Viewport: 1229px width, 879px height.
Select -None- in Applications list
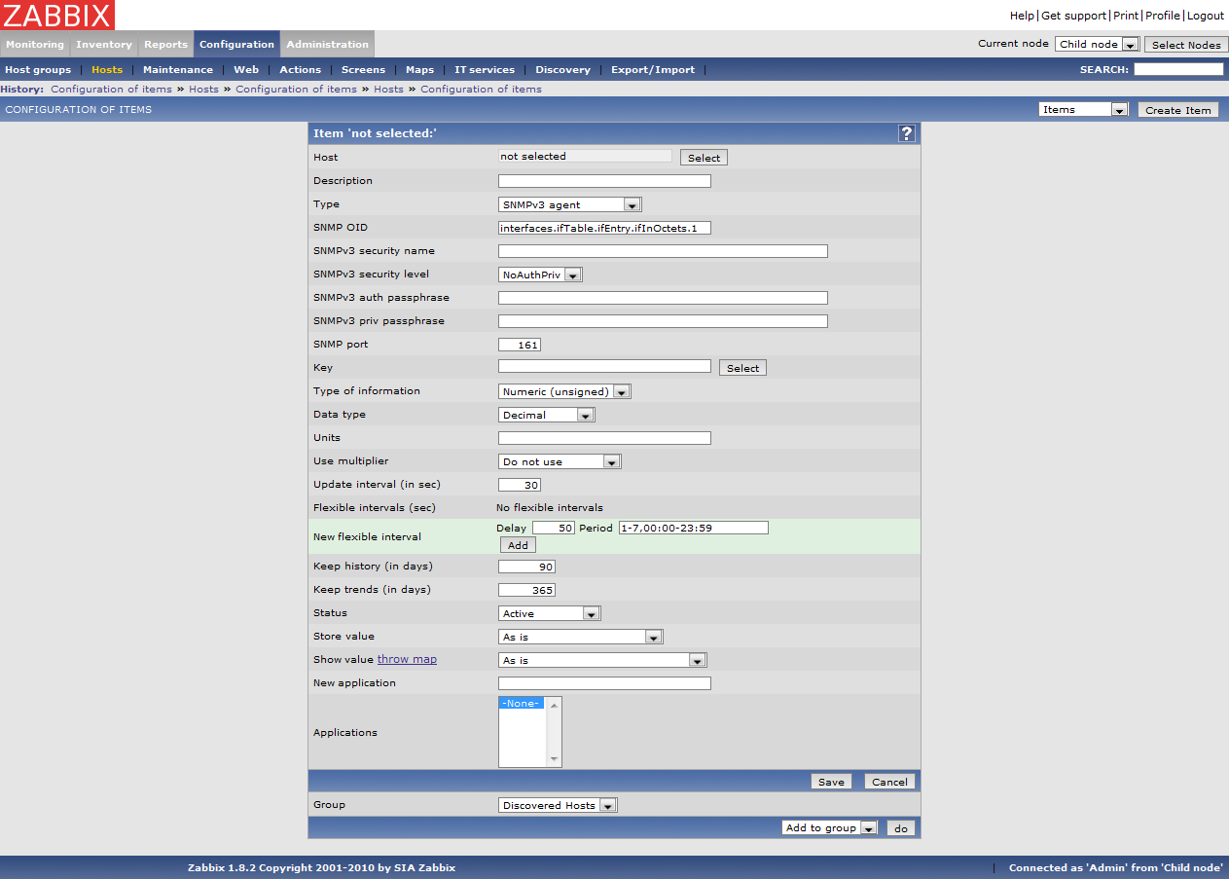[x=521, y=703]
